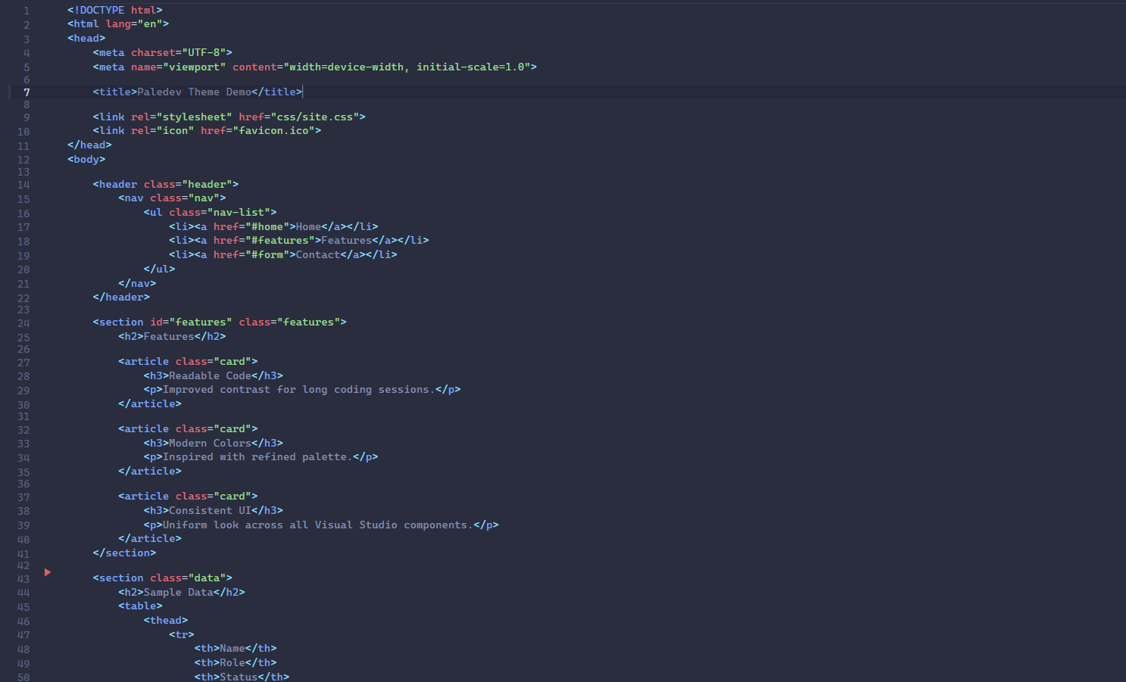Click the <nav class="nav"> line
This screenshot has height=682, width=1126.
172,198
